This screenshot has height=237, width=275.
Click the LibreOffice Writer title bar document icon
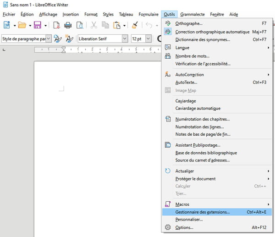click(x=5, y=5)
